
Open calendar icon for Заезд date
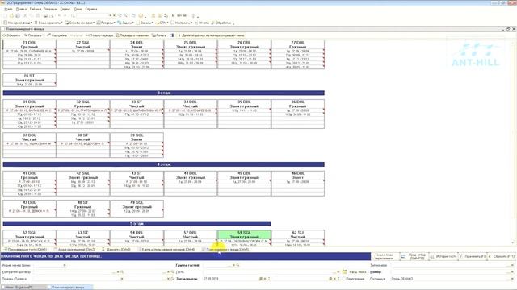click(x=261, y=279)
